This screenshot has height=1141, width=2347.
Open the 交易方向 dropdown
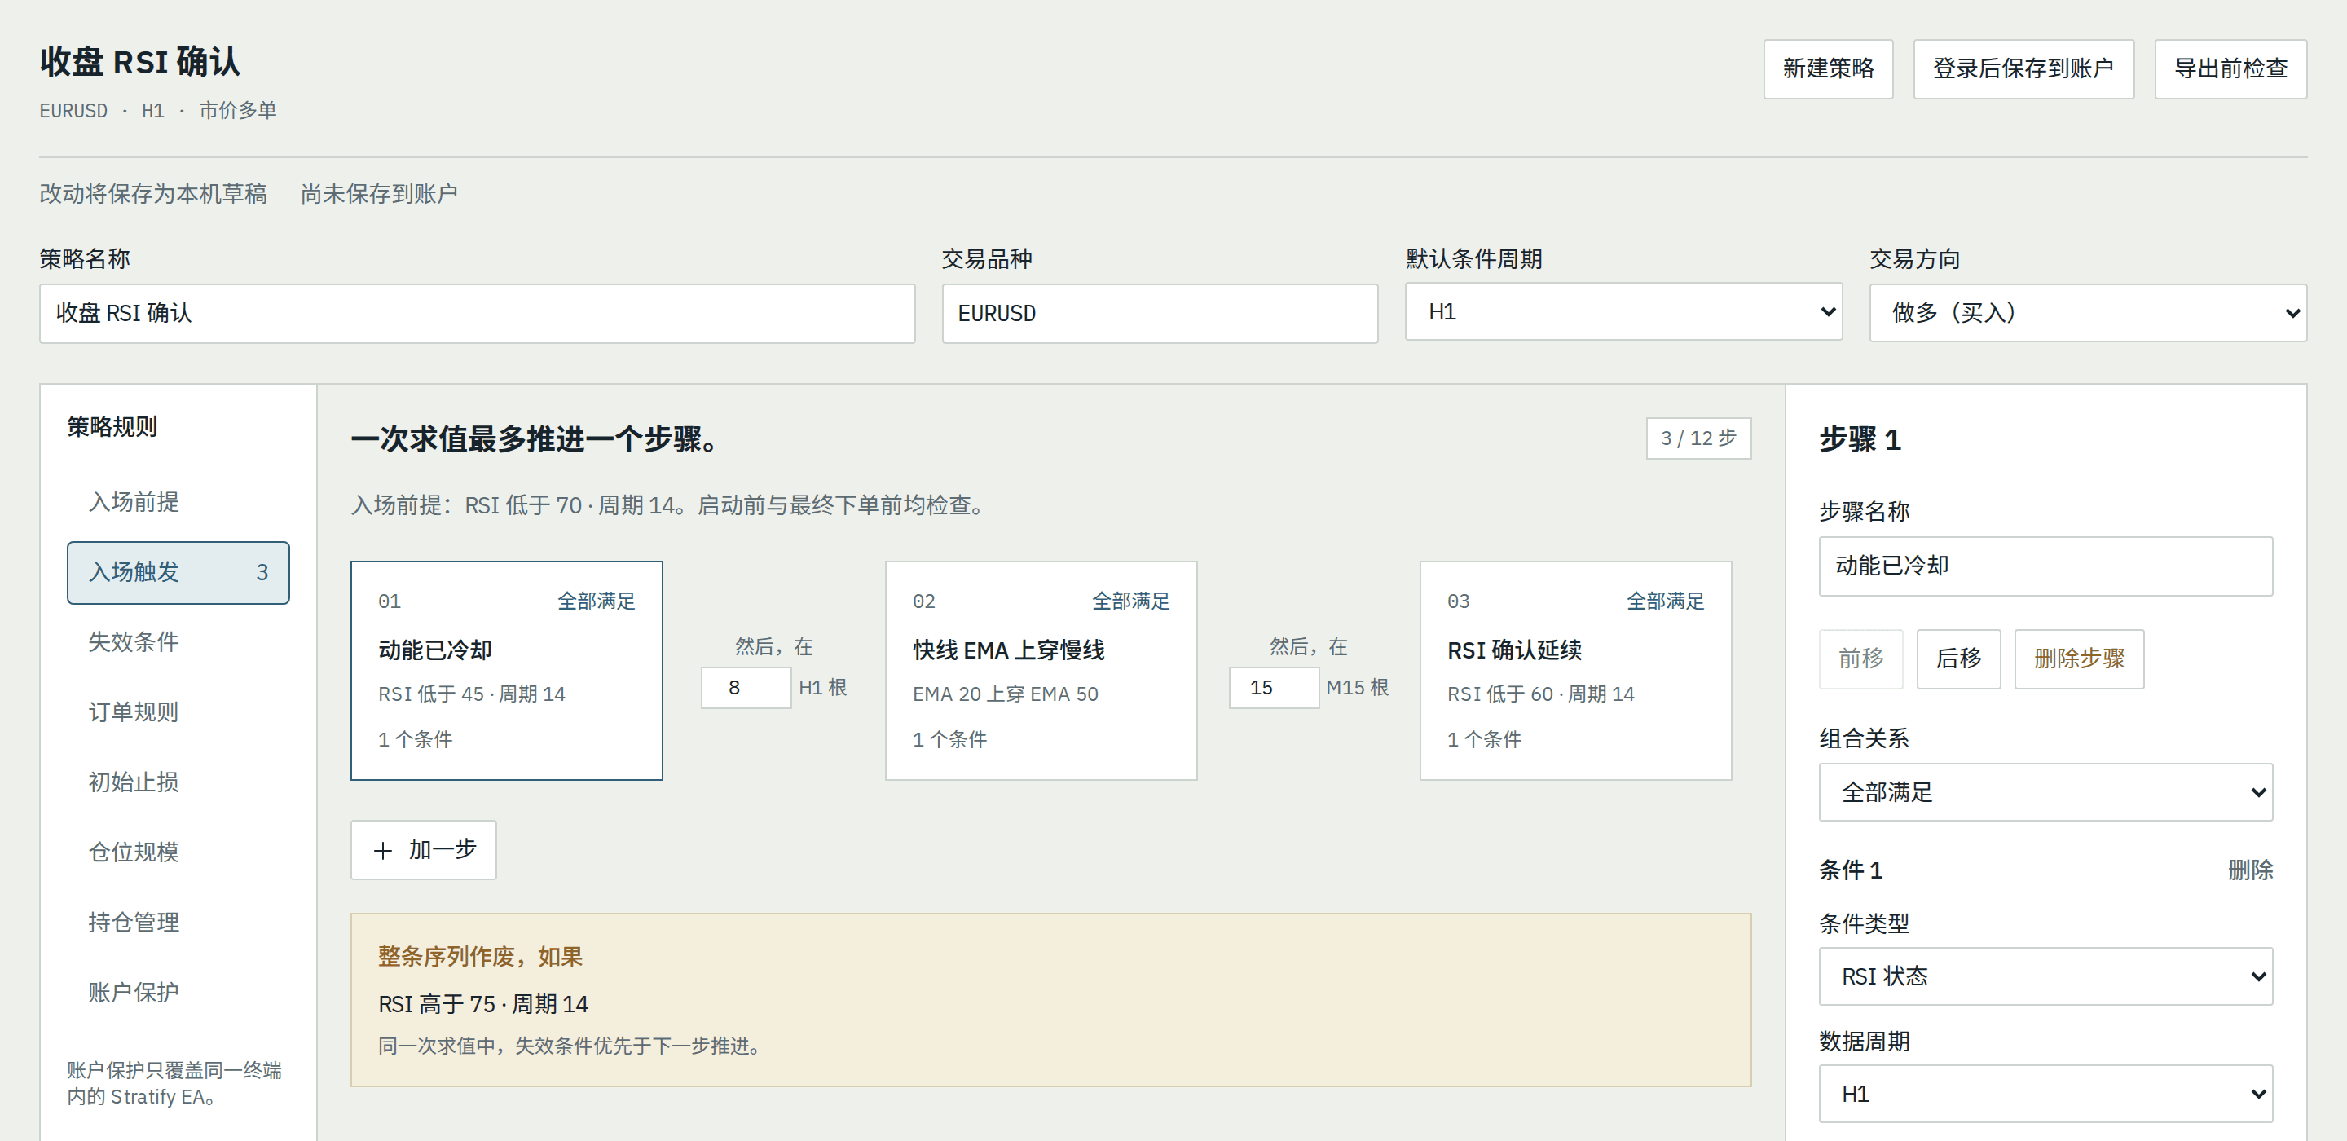[2087, 313]
